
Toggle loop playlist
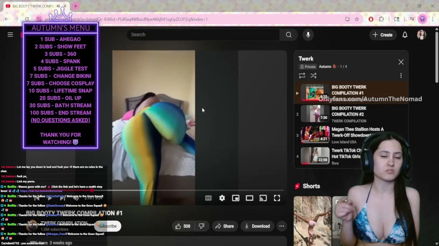click(x=302, y=76)
